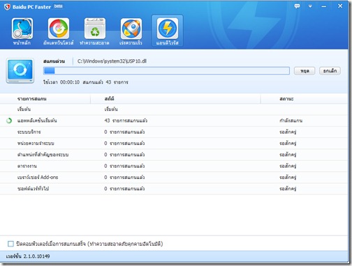This screenshot has width=352, height=266.
Task: Select the แอพพลิเคชั่นเริ่มต้น scan row
Action: (173, 120)
